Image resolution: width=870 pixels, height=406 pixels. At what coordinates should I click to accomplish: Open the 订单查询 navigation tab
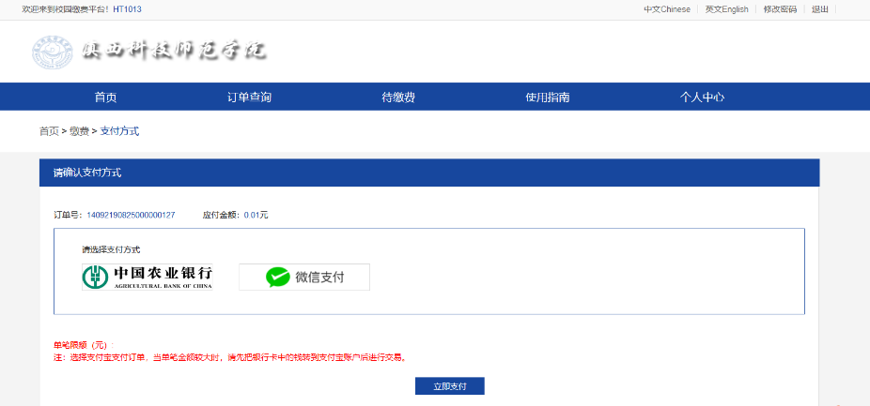[x=249, y=98]
